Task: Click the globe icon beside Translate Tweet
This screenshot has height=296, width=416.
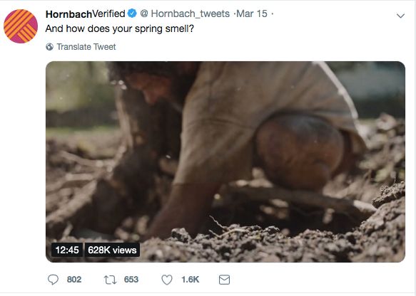Action: click(x=50, y=47)
